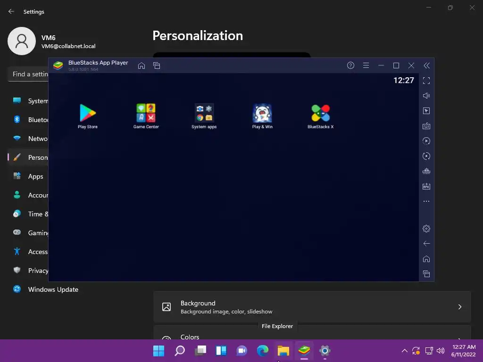Switch to BlueStacks from taskbar
Image resolution: width=483 pixels, height=362 pixels.
304,351
